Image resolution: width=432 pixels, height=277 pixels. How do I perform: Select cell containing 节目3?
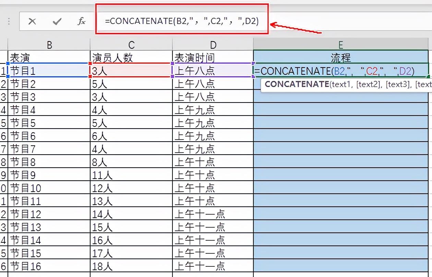[49, 97]
